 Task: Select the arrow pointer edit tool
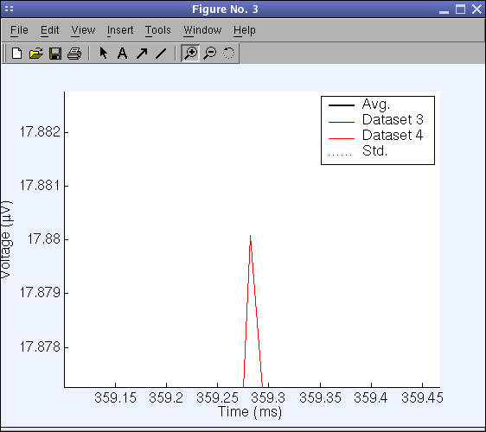coord(103,53)
